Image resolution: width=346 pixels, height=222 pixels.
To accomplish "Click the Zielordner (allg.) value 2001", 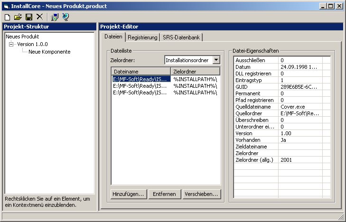I will [300, 160].
